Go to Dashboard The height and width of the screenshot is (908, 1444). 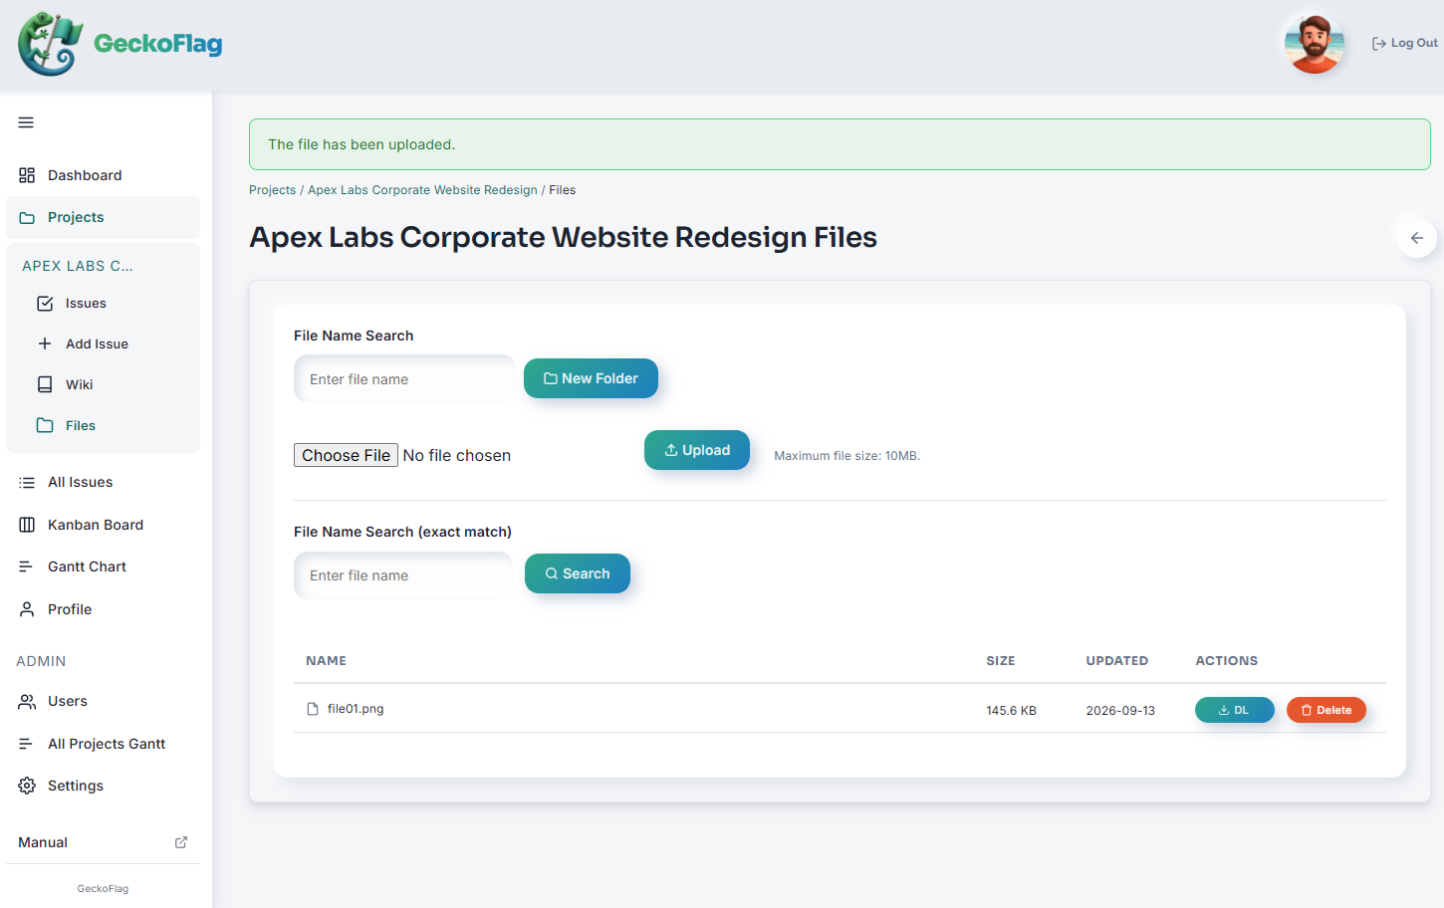(x=103, y=175)
